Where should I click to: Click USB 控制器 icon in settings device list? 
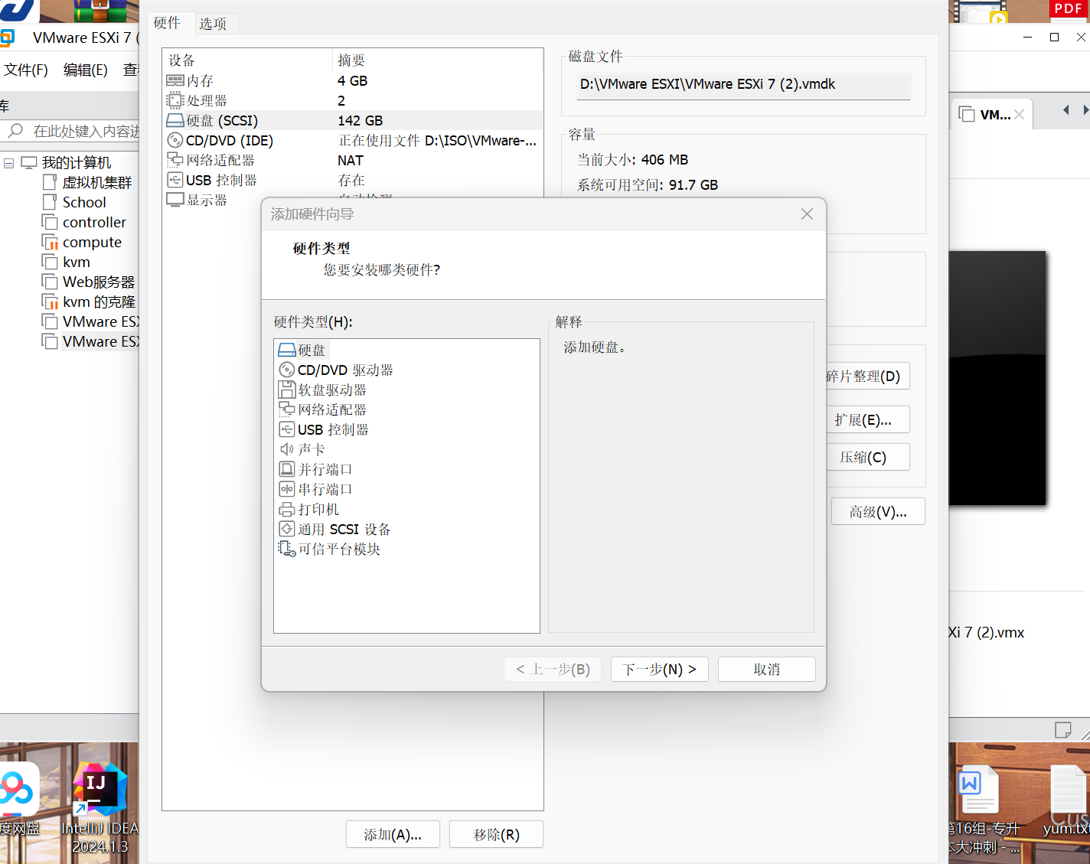175,180
